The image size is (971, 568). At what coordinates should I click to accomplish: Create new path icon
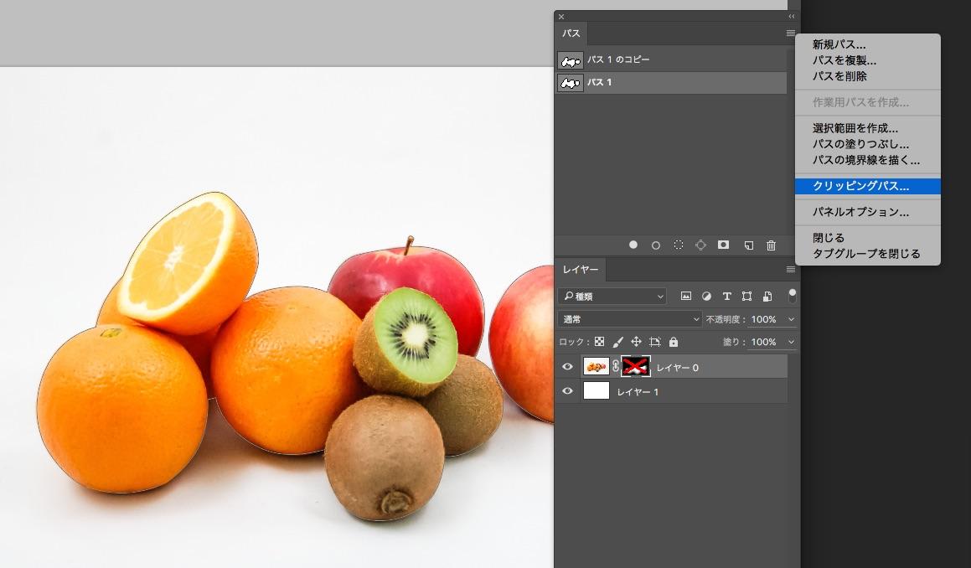tap(749, 245)
